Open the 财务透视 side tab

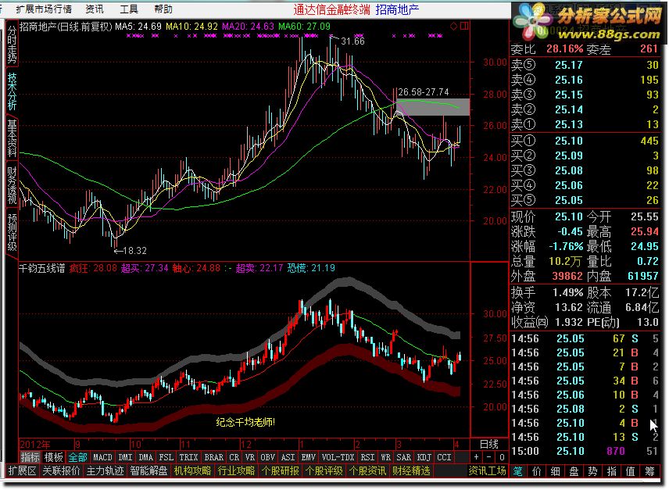(x=12, y=185)
